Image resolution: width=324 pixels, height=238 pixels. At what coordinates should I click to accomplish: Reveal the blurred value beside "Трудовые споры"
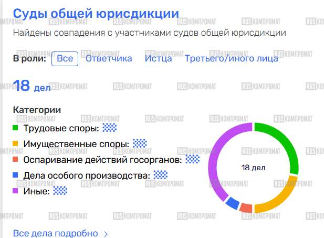pyautogui.click(x=109, y=127)
